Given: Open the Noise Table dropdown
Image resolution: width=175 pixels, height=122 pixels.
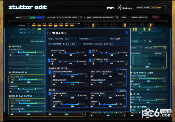Looking at the screenshot, I should [111, 44].
